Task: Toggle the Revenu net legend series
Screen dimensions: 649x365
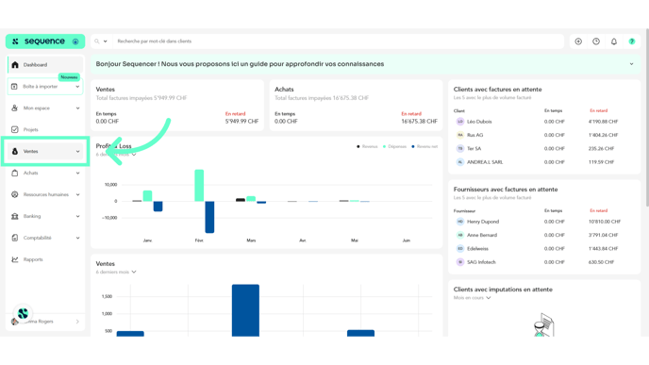Action: click(x=424, y=146)
